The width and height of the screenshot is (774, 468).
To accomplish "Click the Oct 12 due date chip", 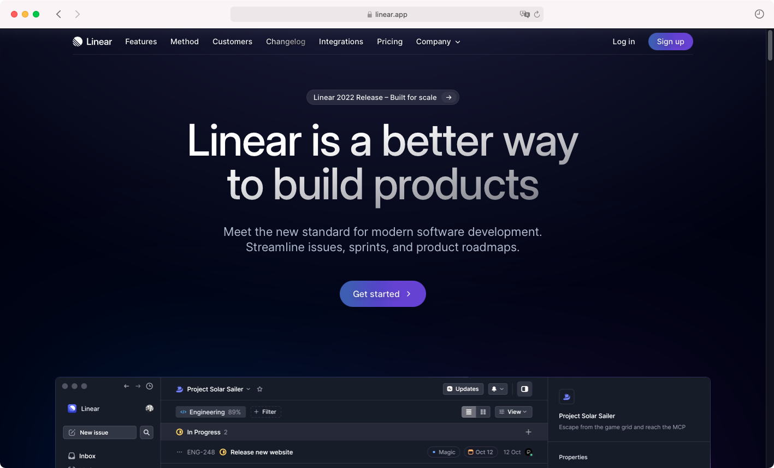I will (481, 452).
